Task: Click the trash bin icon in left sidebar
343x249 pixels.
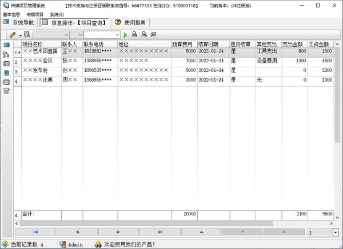Action: (6, 91)
